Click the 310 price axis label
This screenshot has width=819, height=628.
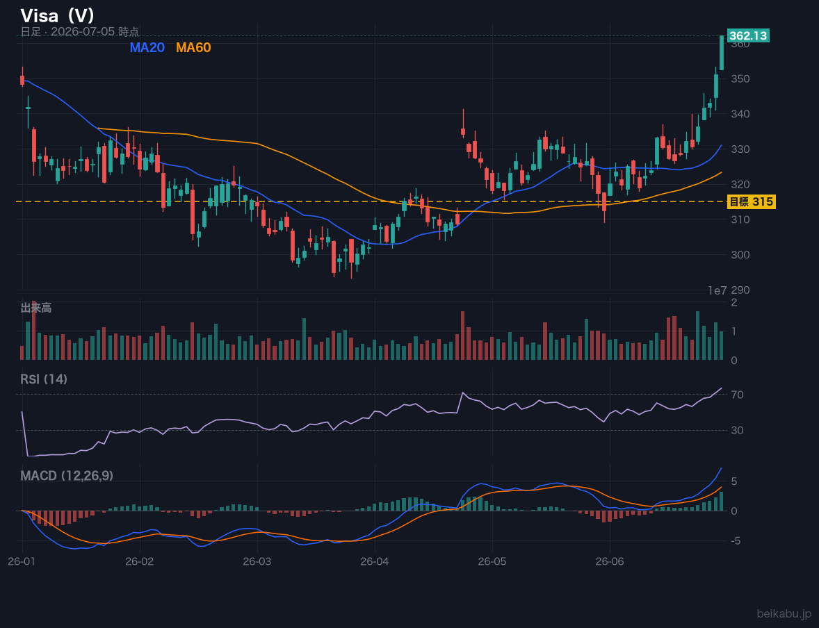pyautogui.click(x=740, y=220)
